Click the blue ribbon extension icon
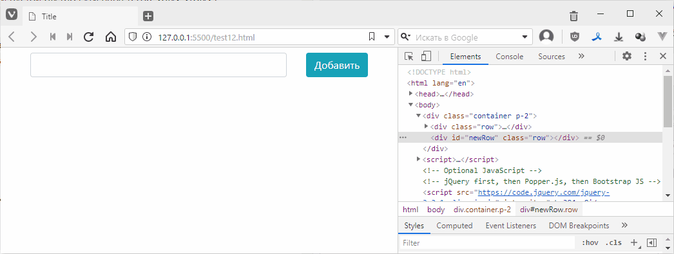Image resolution: width=674 pixels, height=254 pixels. 597,37
